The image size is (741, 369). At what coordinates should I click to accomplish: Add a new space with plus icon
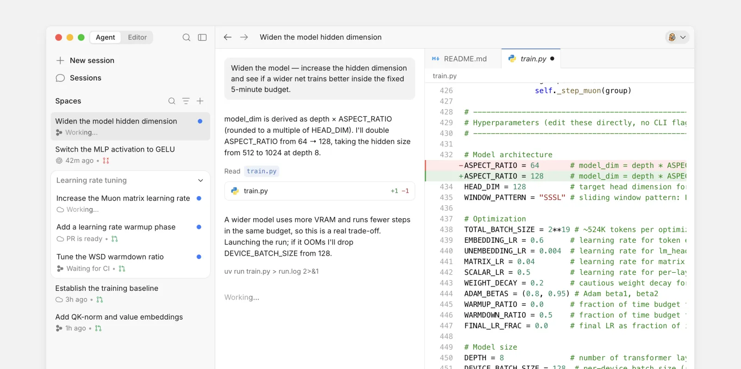(x=200, y=101)
